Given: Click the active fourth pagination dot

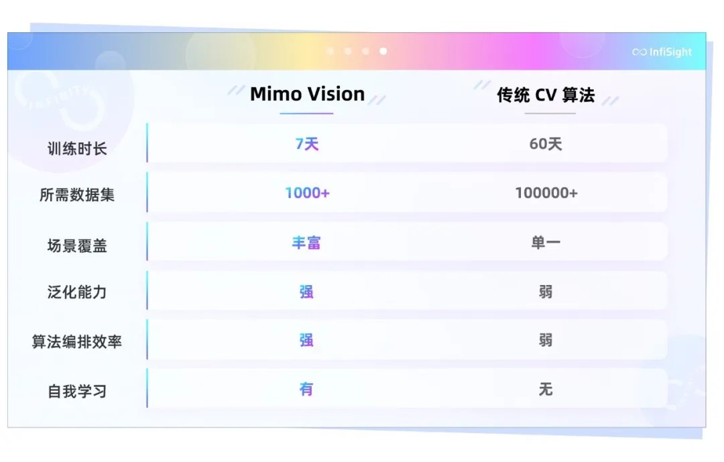Looking at the screenshot, I should (x=383, y=51).
